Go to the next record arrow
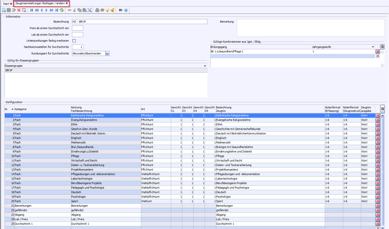The height and width of the screenshot is (229, 389). (x=46, y=10)
